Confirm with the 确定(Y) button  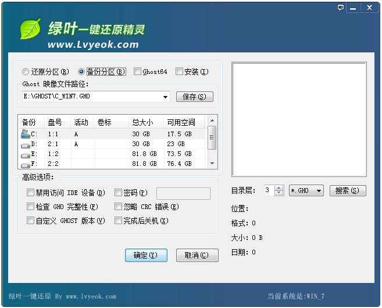(x=146, y=255)
